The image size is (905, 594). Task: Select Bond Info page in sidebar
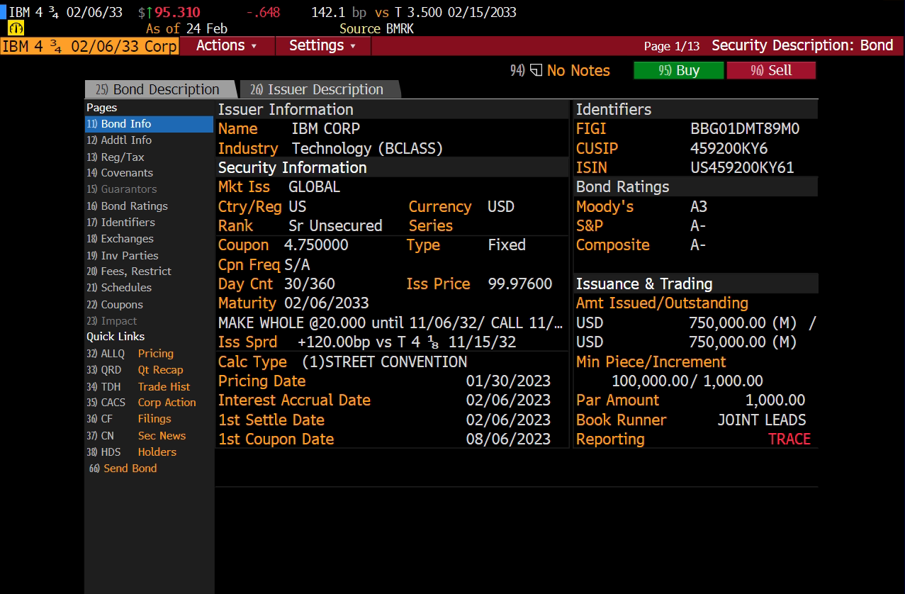pos(149,124)
